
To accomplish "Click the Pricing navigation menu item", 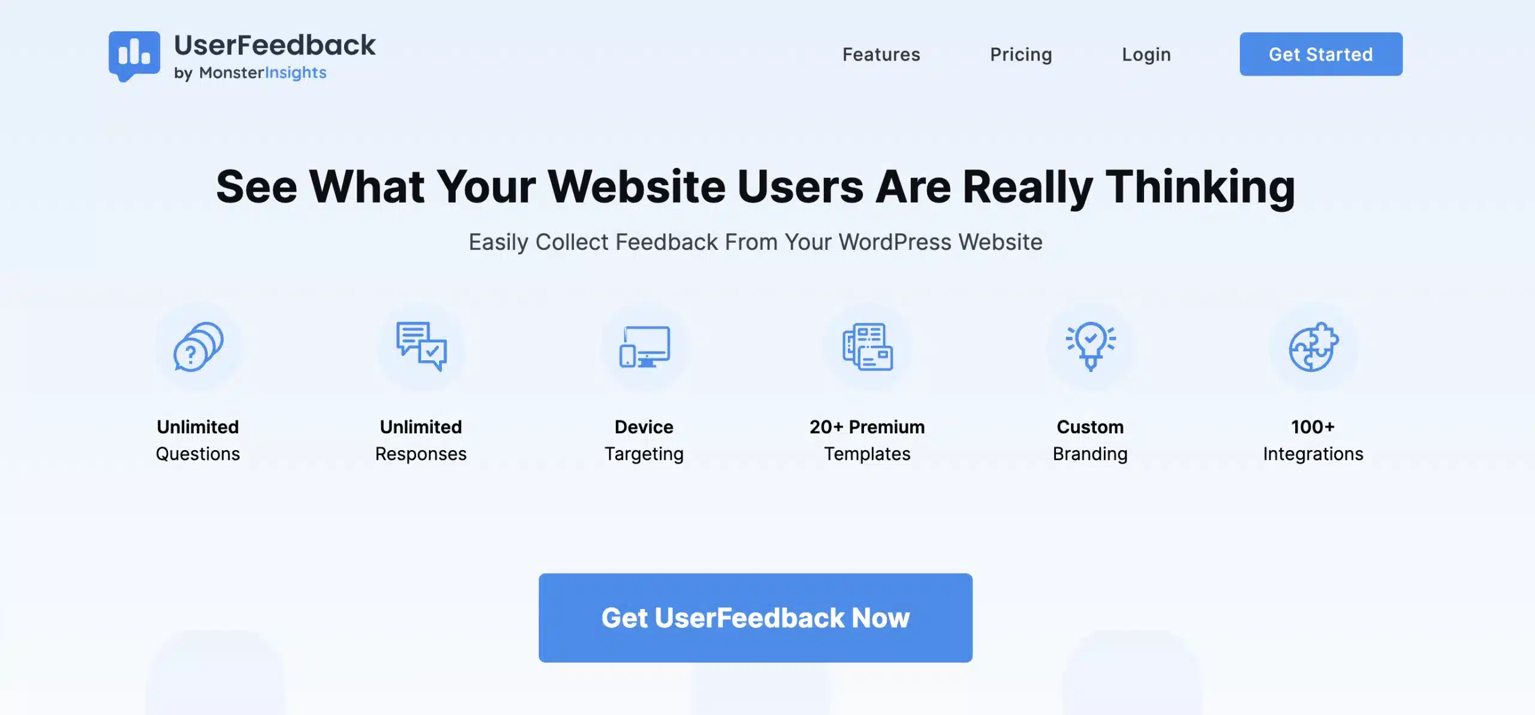I will (1021, 53).
